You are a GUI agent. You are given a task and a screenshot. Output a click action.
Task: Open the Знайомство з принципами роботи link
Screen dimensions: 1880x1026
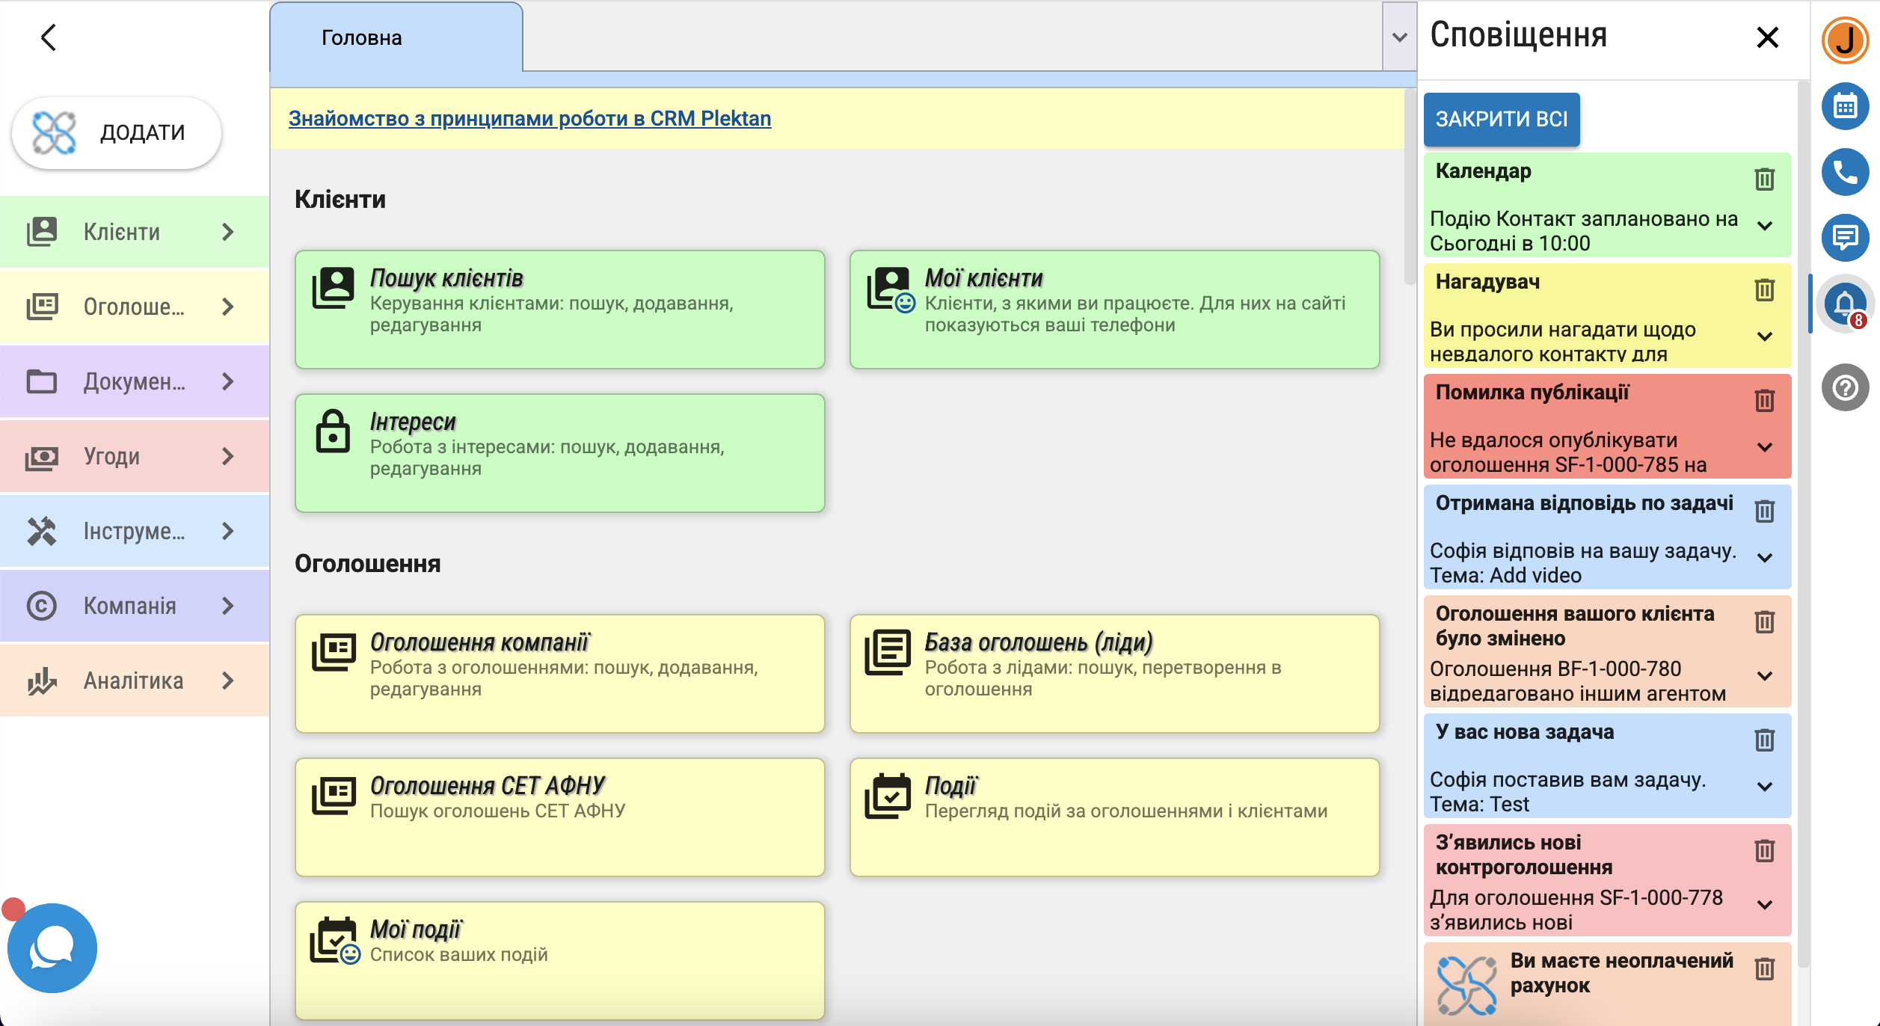[529, 118]
